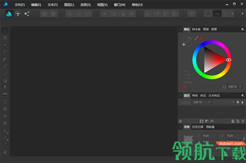Switch to the 笔画 tab
Screen dimensions: 246x163
point(206,29)
